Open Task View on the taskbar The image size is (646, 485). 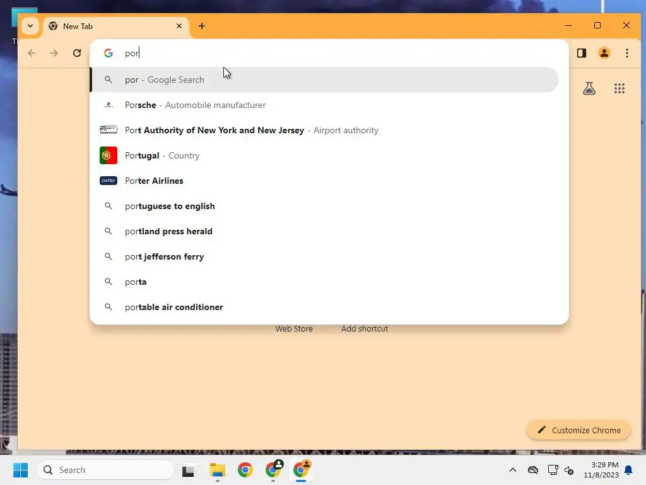(x=188, y=470)
